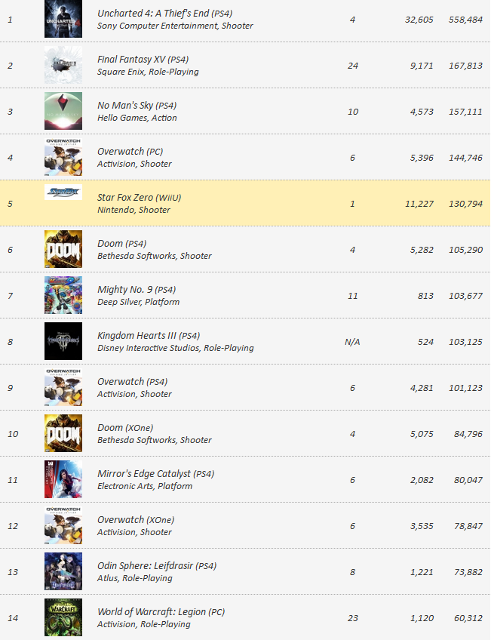Click the Final Fantasy XV cover image

(63, 65)
